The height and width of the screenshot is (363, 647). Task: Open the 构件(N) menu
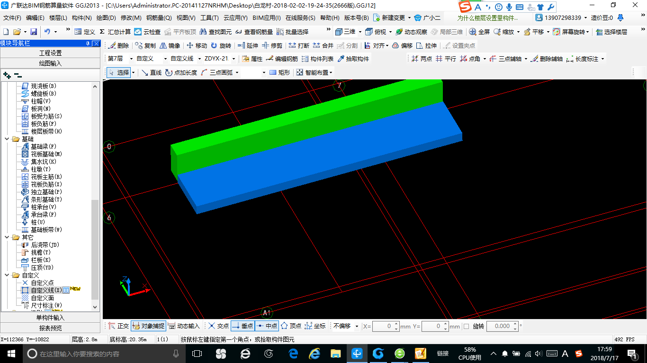pos(82,17)
